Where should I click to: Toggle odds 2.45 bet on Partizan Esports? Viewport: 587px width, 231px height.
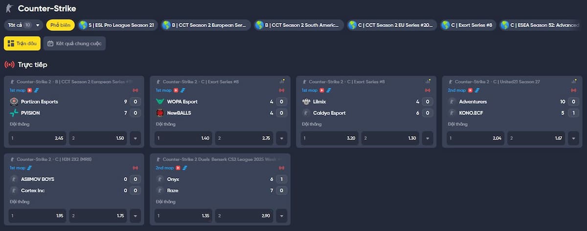(37, 138)
